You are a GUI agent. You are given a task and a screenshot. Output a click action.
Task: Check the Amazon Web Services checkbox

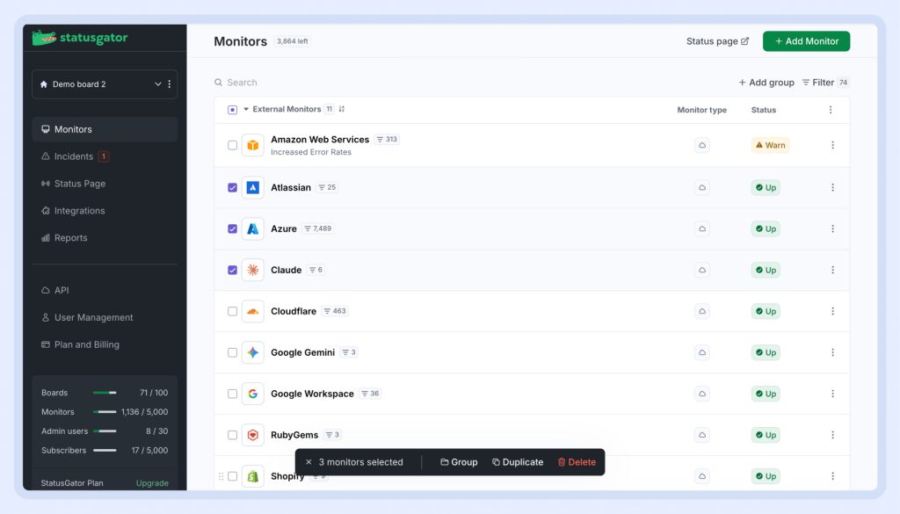[232, 145]
